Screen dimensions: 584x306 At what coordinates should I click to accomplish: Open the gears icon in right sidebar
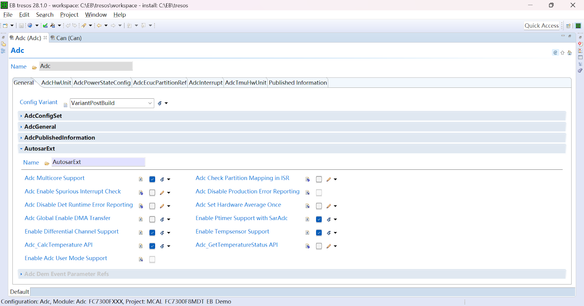tap(580, 71)
